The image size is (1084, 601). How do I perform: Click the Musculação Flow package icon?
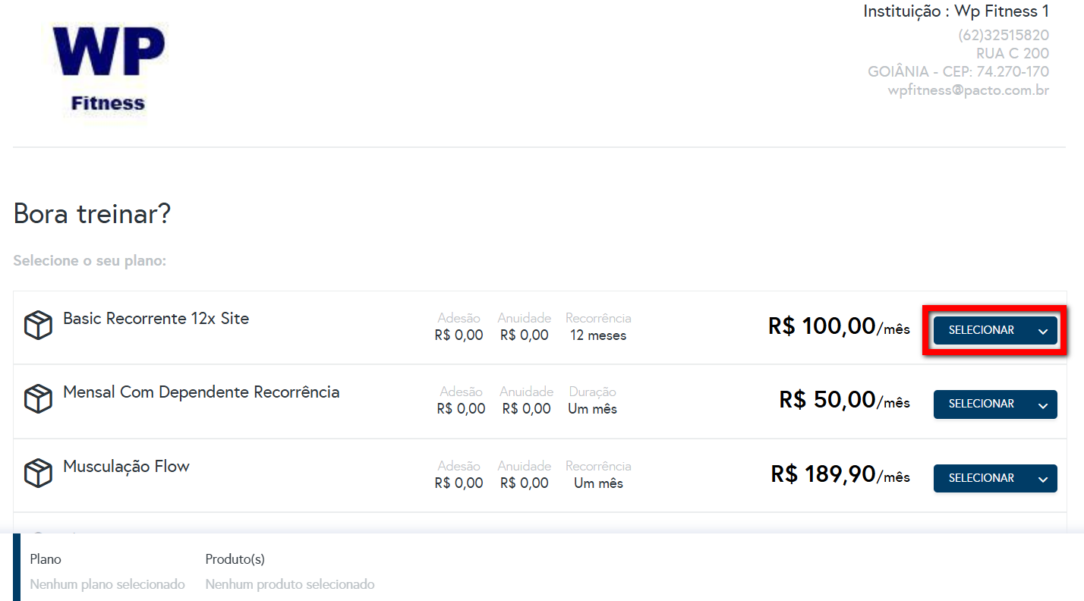click(x=38, y=474)
